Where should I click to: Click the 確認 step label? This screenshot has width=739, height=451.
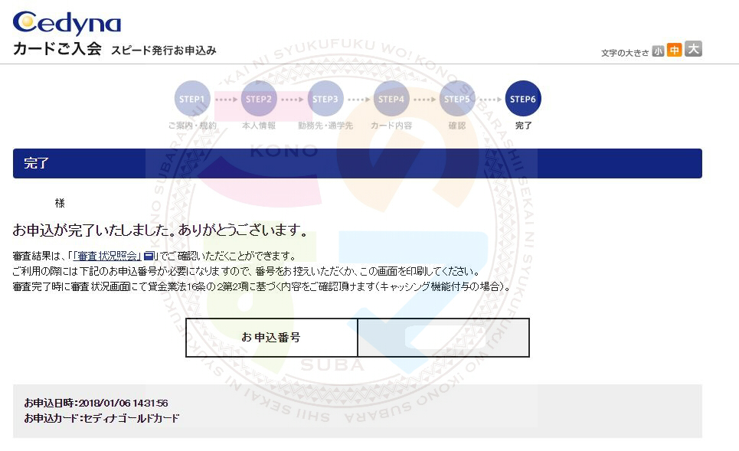click(x=457, y=126)
